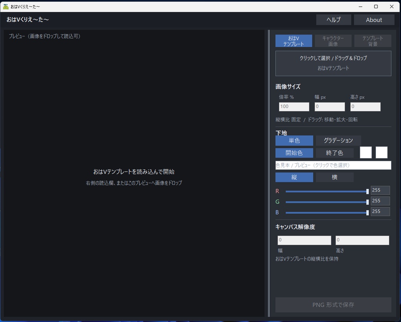
Task: Click the second white color swatch
Action: tap(381, 152)
